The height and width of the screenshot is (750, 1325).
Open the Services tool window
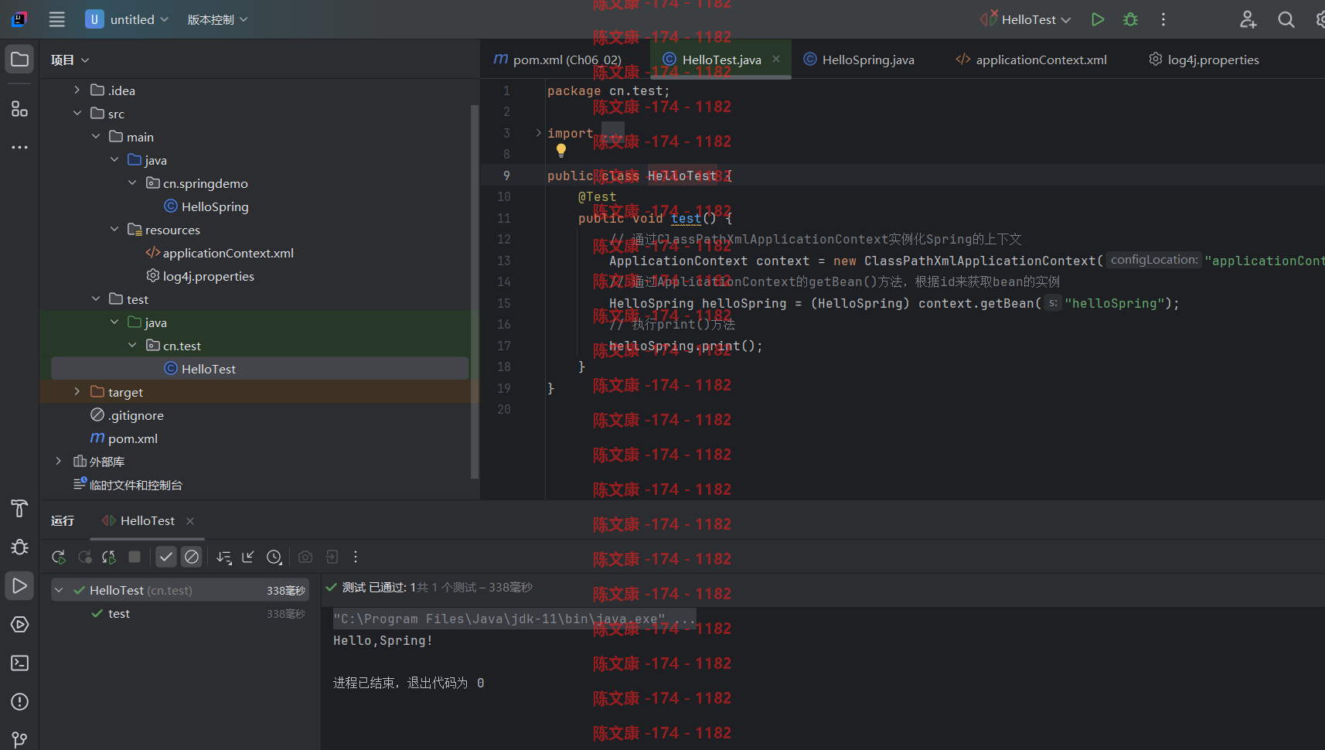pyautogui.click(x=20, y=624)
